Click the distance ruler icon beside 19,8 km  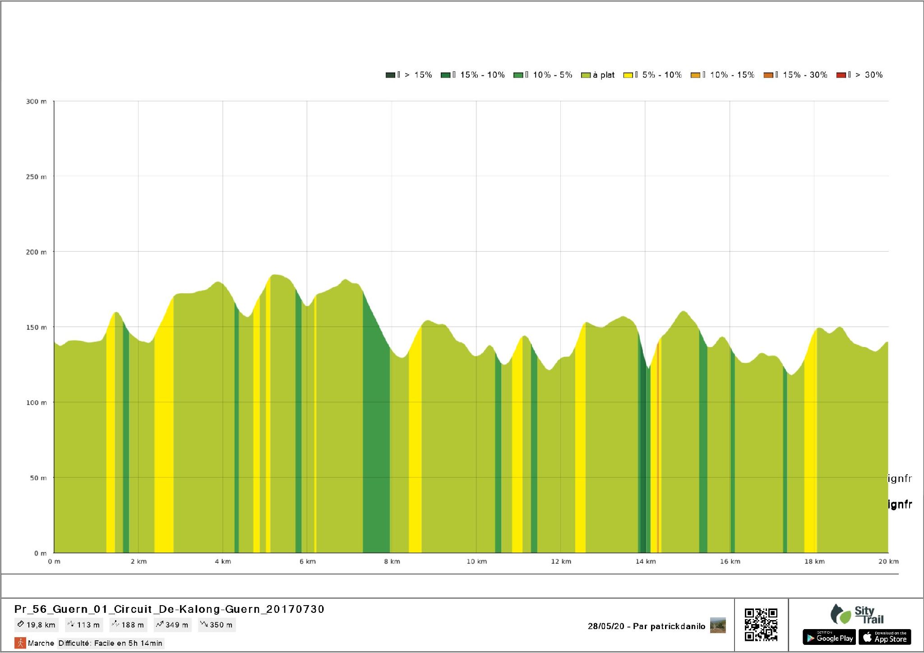(x=20, y=625)
